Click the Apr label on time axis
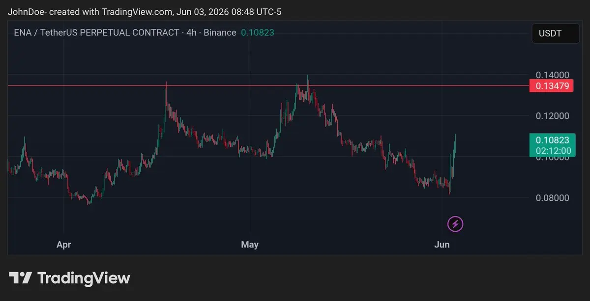The width and height of the screenshot is (590, 301). (64, 245)
